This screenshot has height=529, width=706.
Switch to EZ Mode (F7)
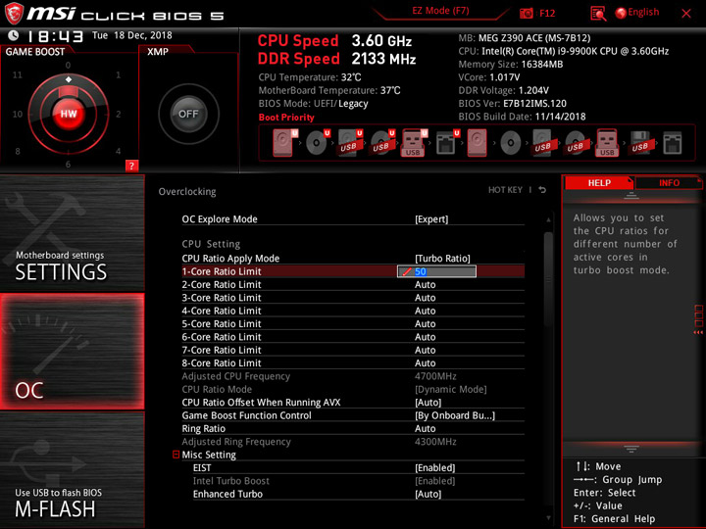coord(440,11)
